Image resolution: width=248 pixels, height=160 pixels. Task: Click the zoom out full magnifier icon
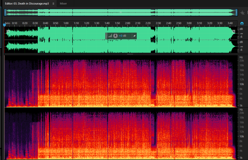tap(242, 13)
